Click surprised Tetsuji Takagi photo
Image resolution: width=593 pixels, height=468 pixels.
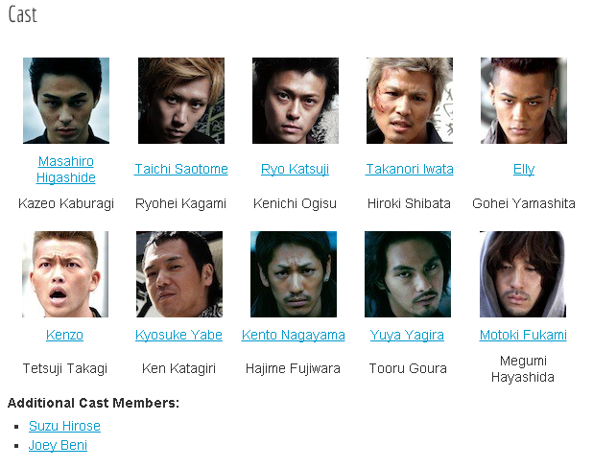click(65, 274)
